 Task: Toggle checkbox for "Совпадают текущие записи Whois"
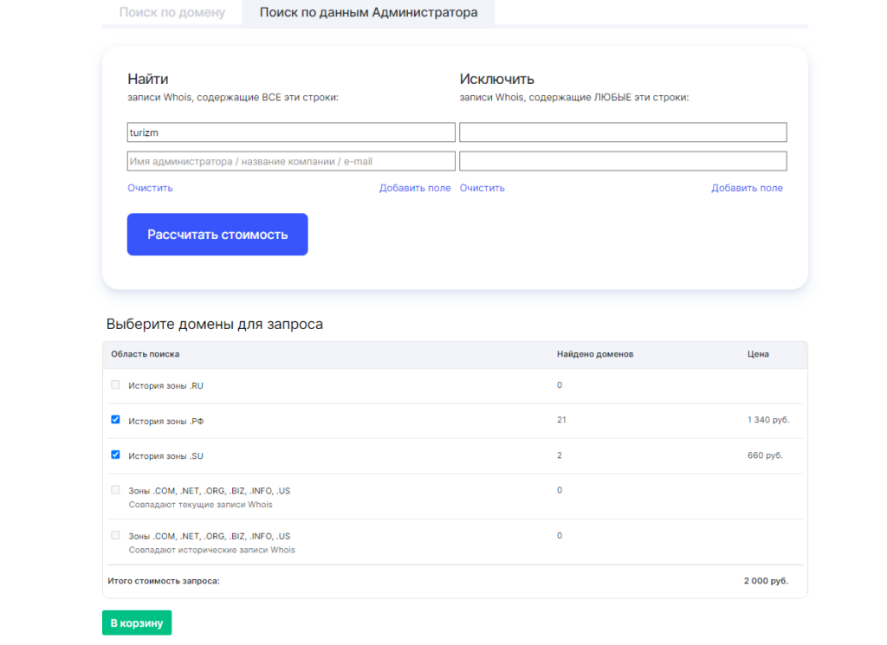(116, 490)
